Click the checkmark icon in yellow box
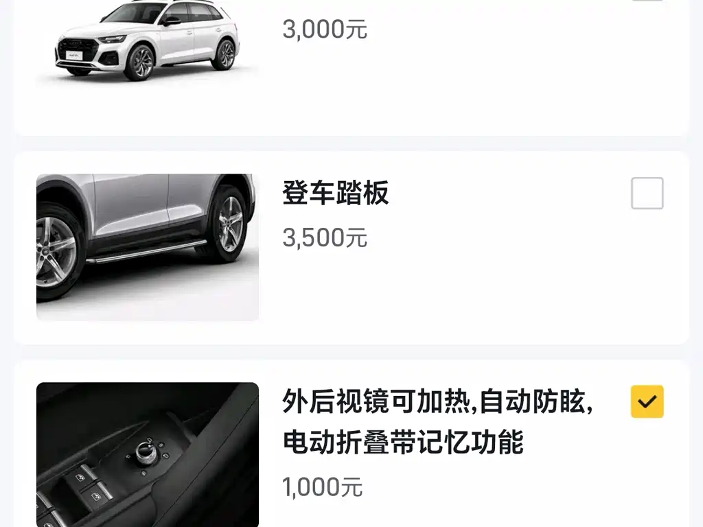 (647, 401)
